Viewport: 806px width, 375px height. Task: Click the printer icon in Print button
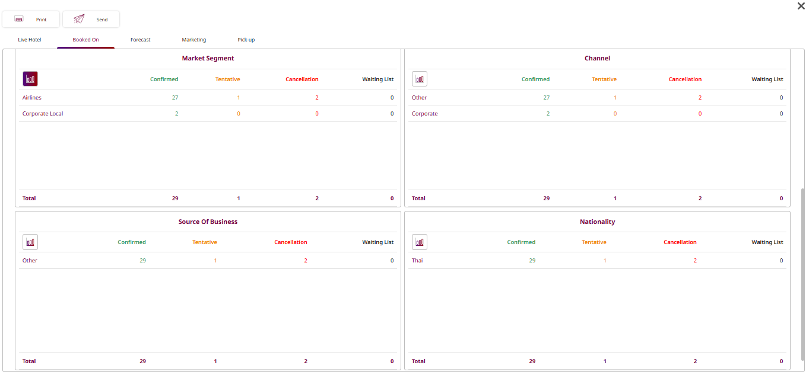point(19,19)
